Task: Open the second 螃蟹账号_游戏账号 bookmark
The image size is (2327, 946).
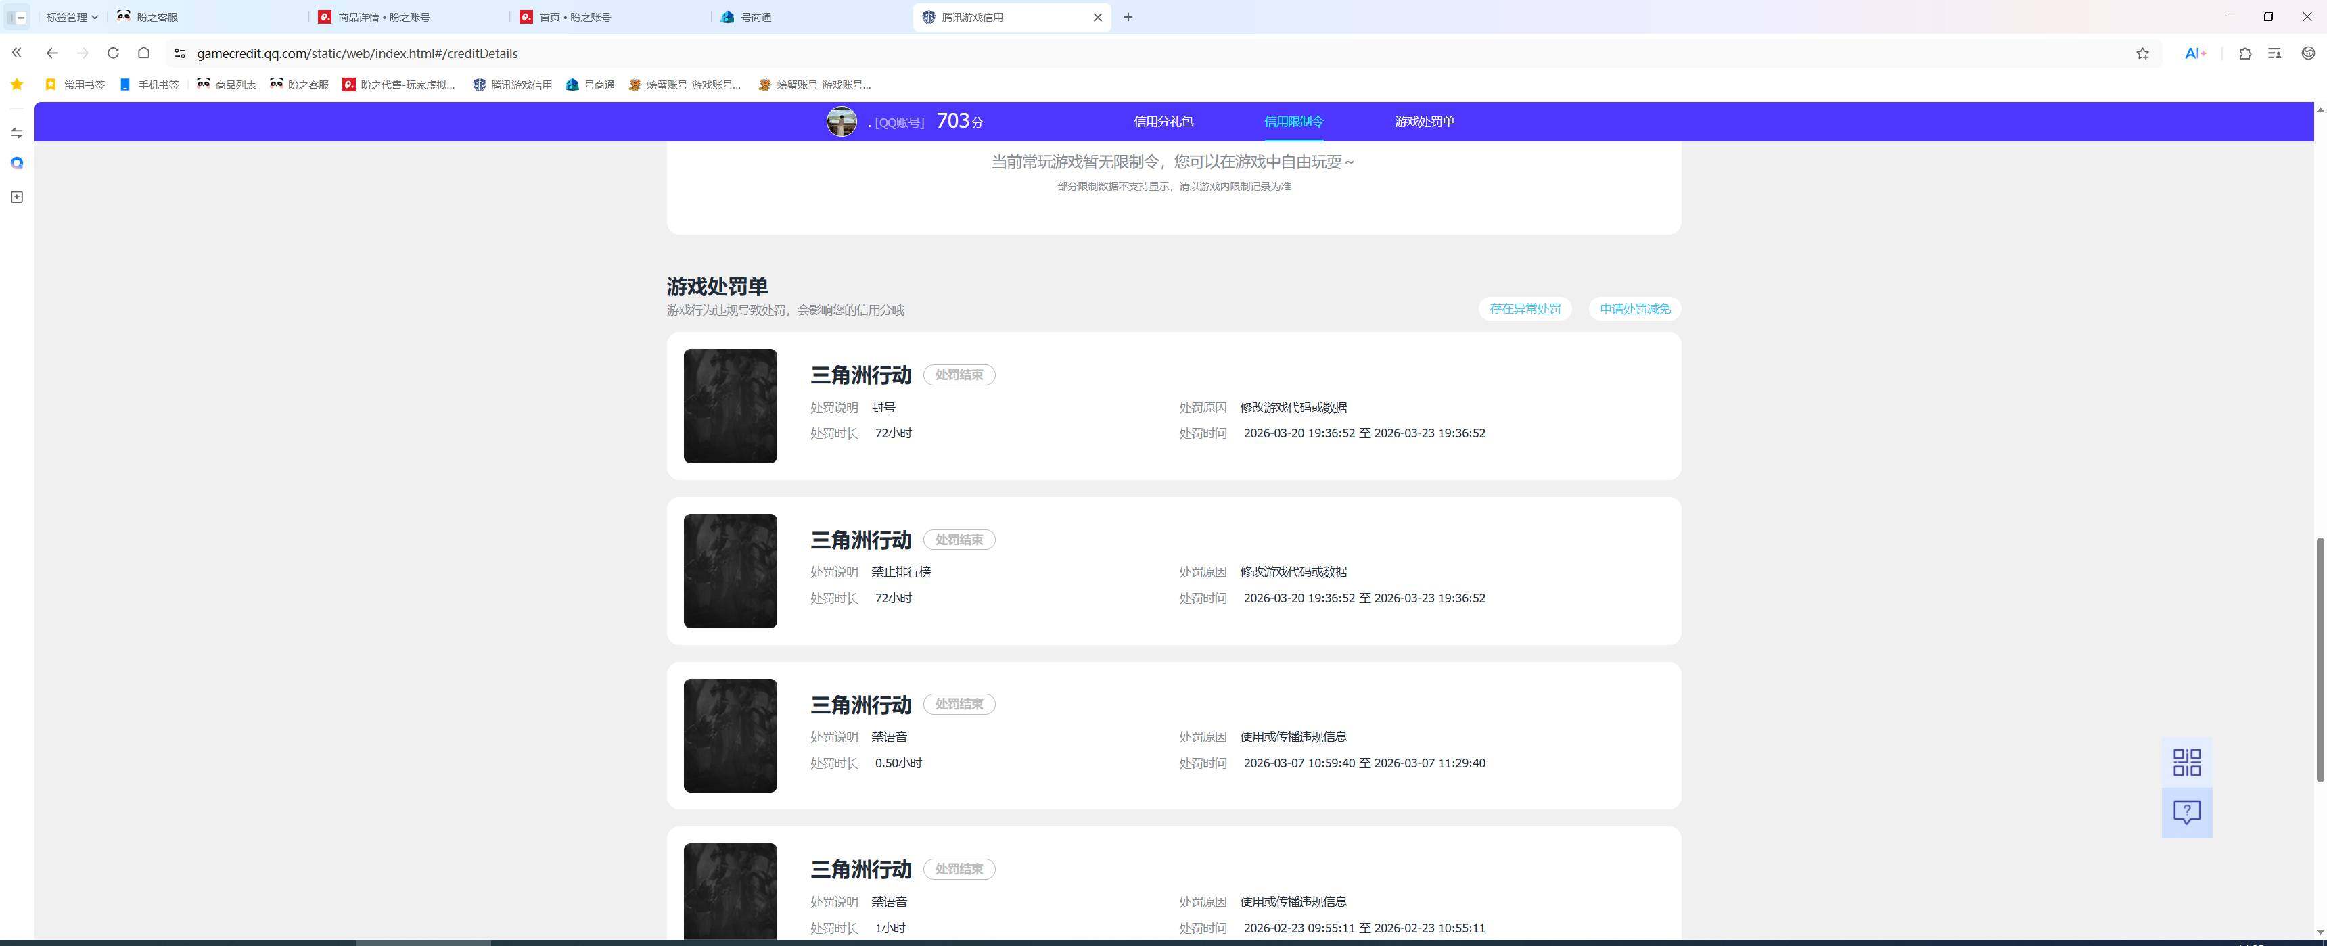Action: pos(815,85)
